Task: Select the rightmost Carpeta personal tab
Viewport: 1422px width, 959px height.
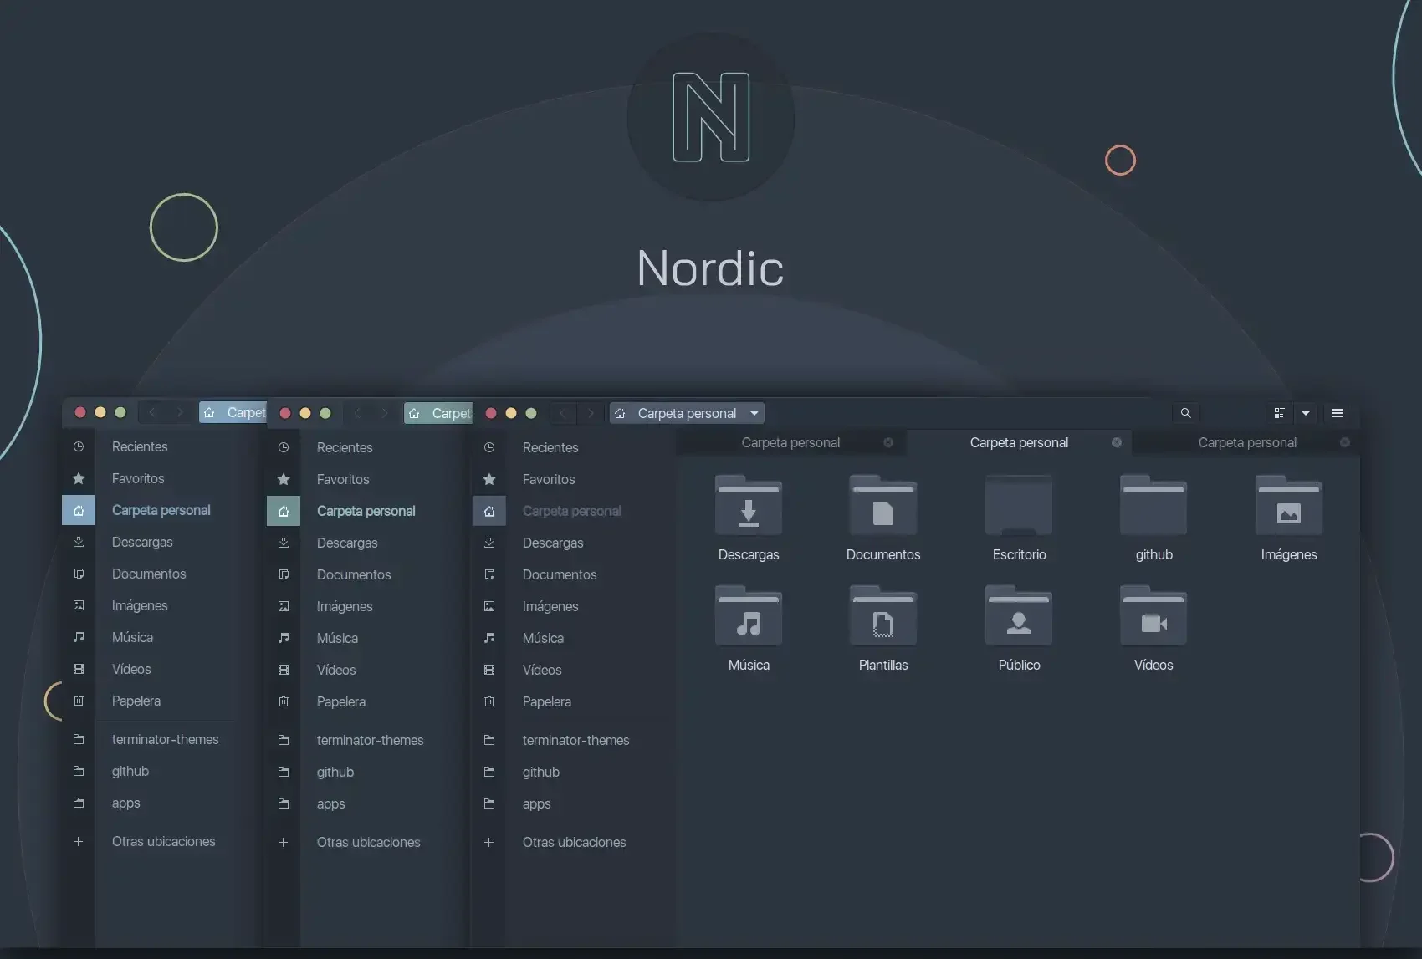Action: tap(1246, 442)
